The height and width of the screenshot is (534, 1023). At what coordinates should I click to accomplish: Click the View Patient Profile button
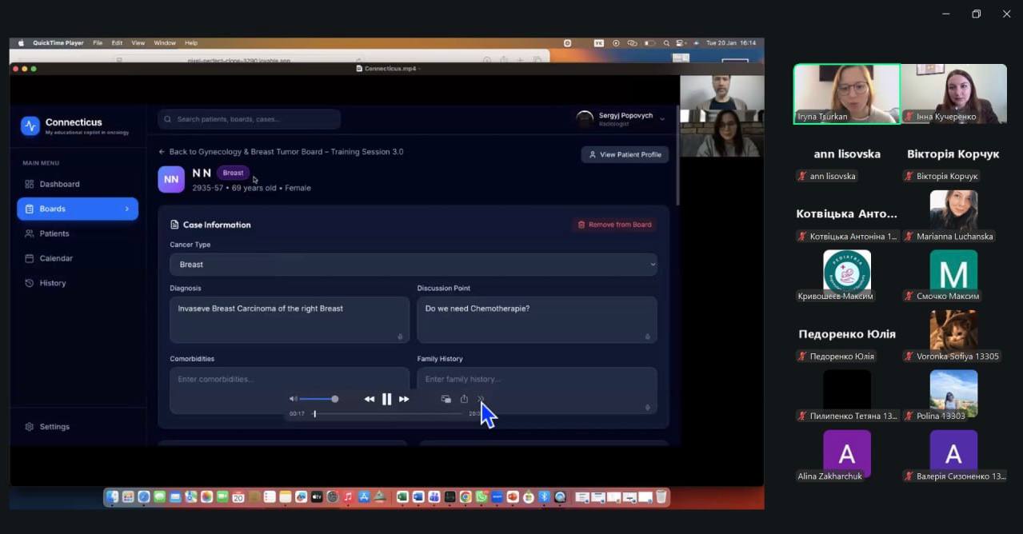[624, 154]
